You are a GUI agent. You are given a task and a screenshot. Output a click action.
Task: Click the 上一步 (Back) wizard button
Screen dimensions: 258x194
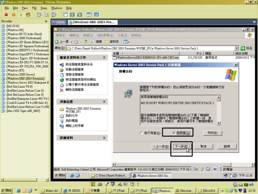(161, 146)
